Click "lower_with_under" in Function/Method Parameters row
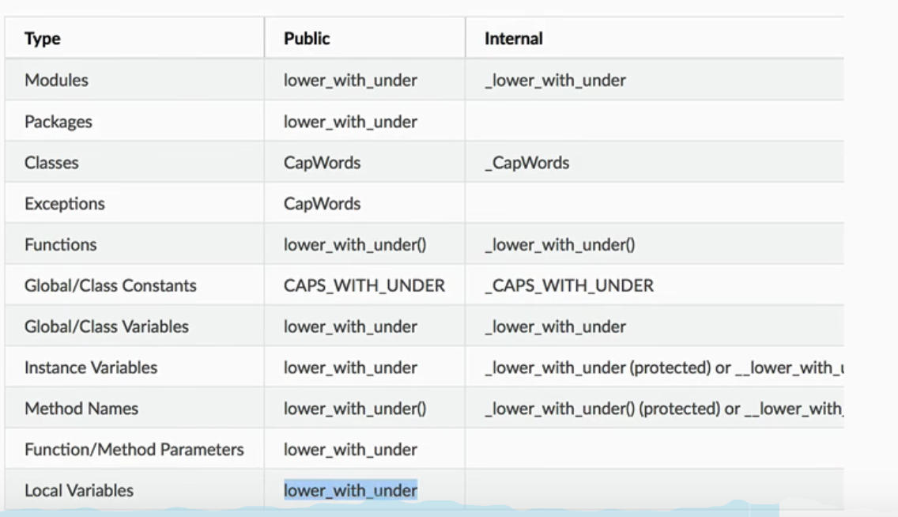 coord(350,450)
